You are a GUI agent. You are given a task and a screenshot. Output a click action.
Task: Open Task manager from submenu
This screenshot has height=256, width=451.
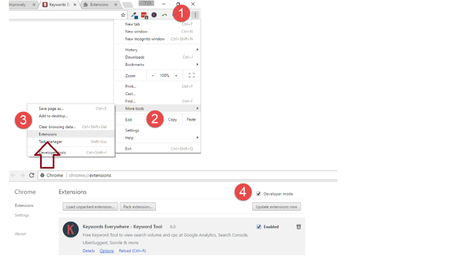point(71,142)
